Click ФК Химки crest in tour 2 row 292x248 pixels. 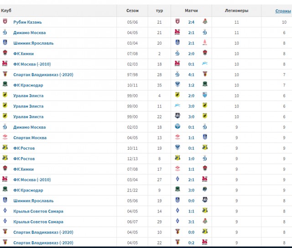click(5, 53)
